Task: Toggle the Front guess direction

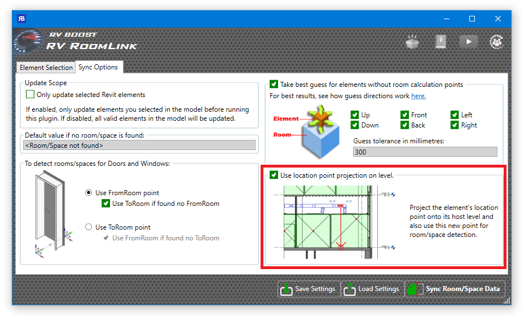Action: tap(404, 115)
